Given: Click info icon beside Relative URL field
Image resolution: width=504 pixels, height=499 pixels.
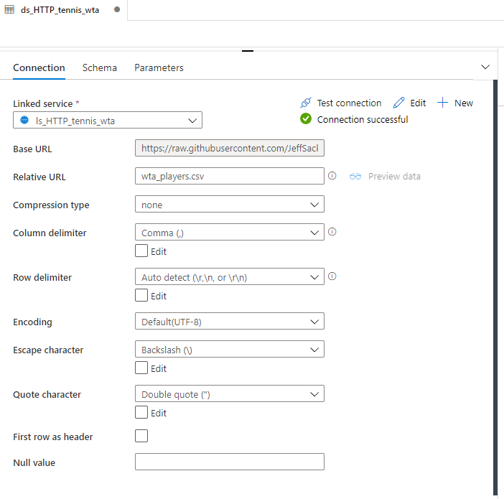Looking at the screenshot, I should [x=332, y=176].
